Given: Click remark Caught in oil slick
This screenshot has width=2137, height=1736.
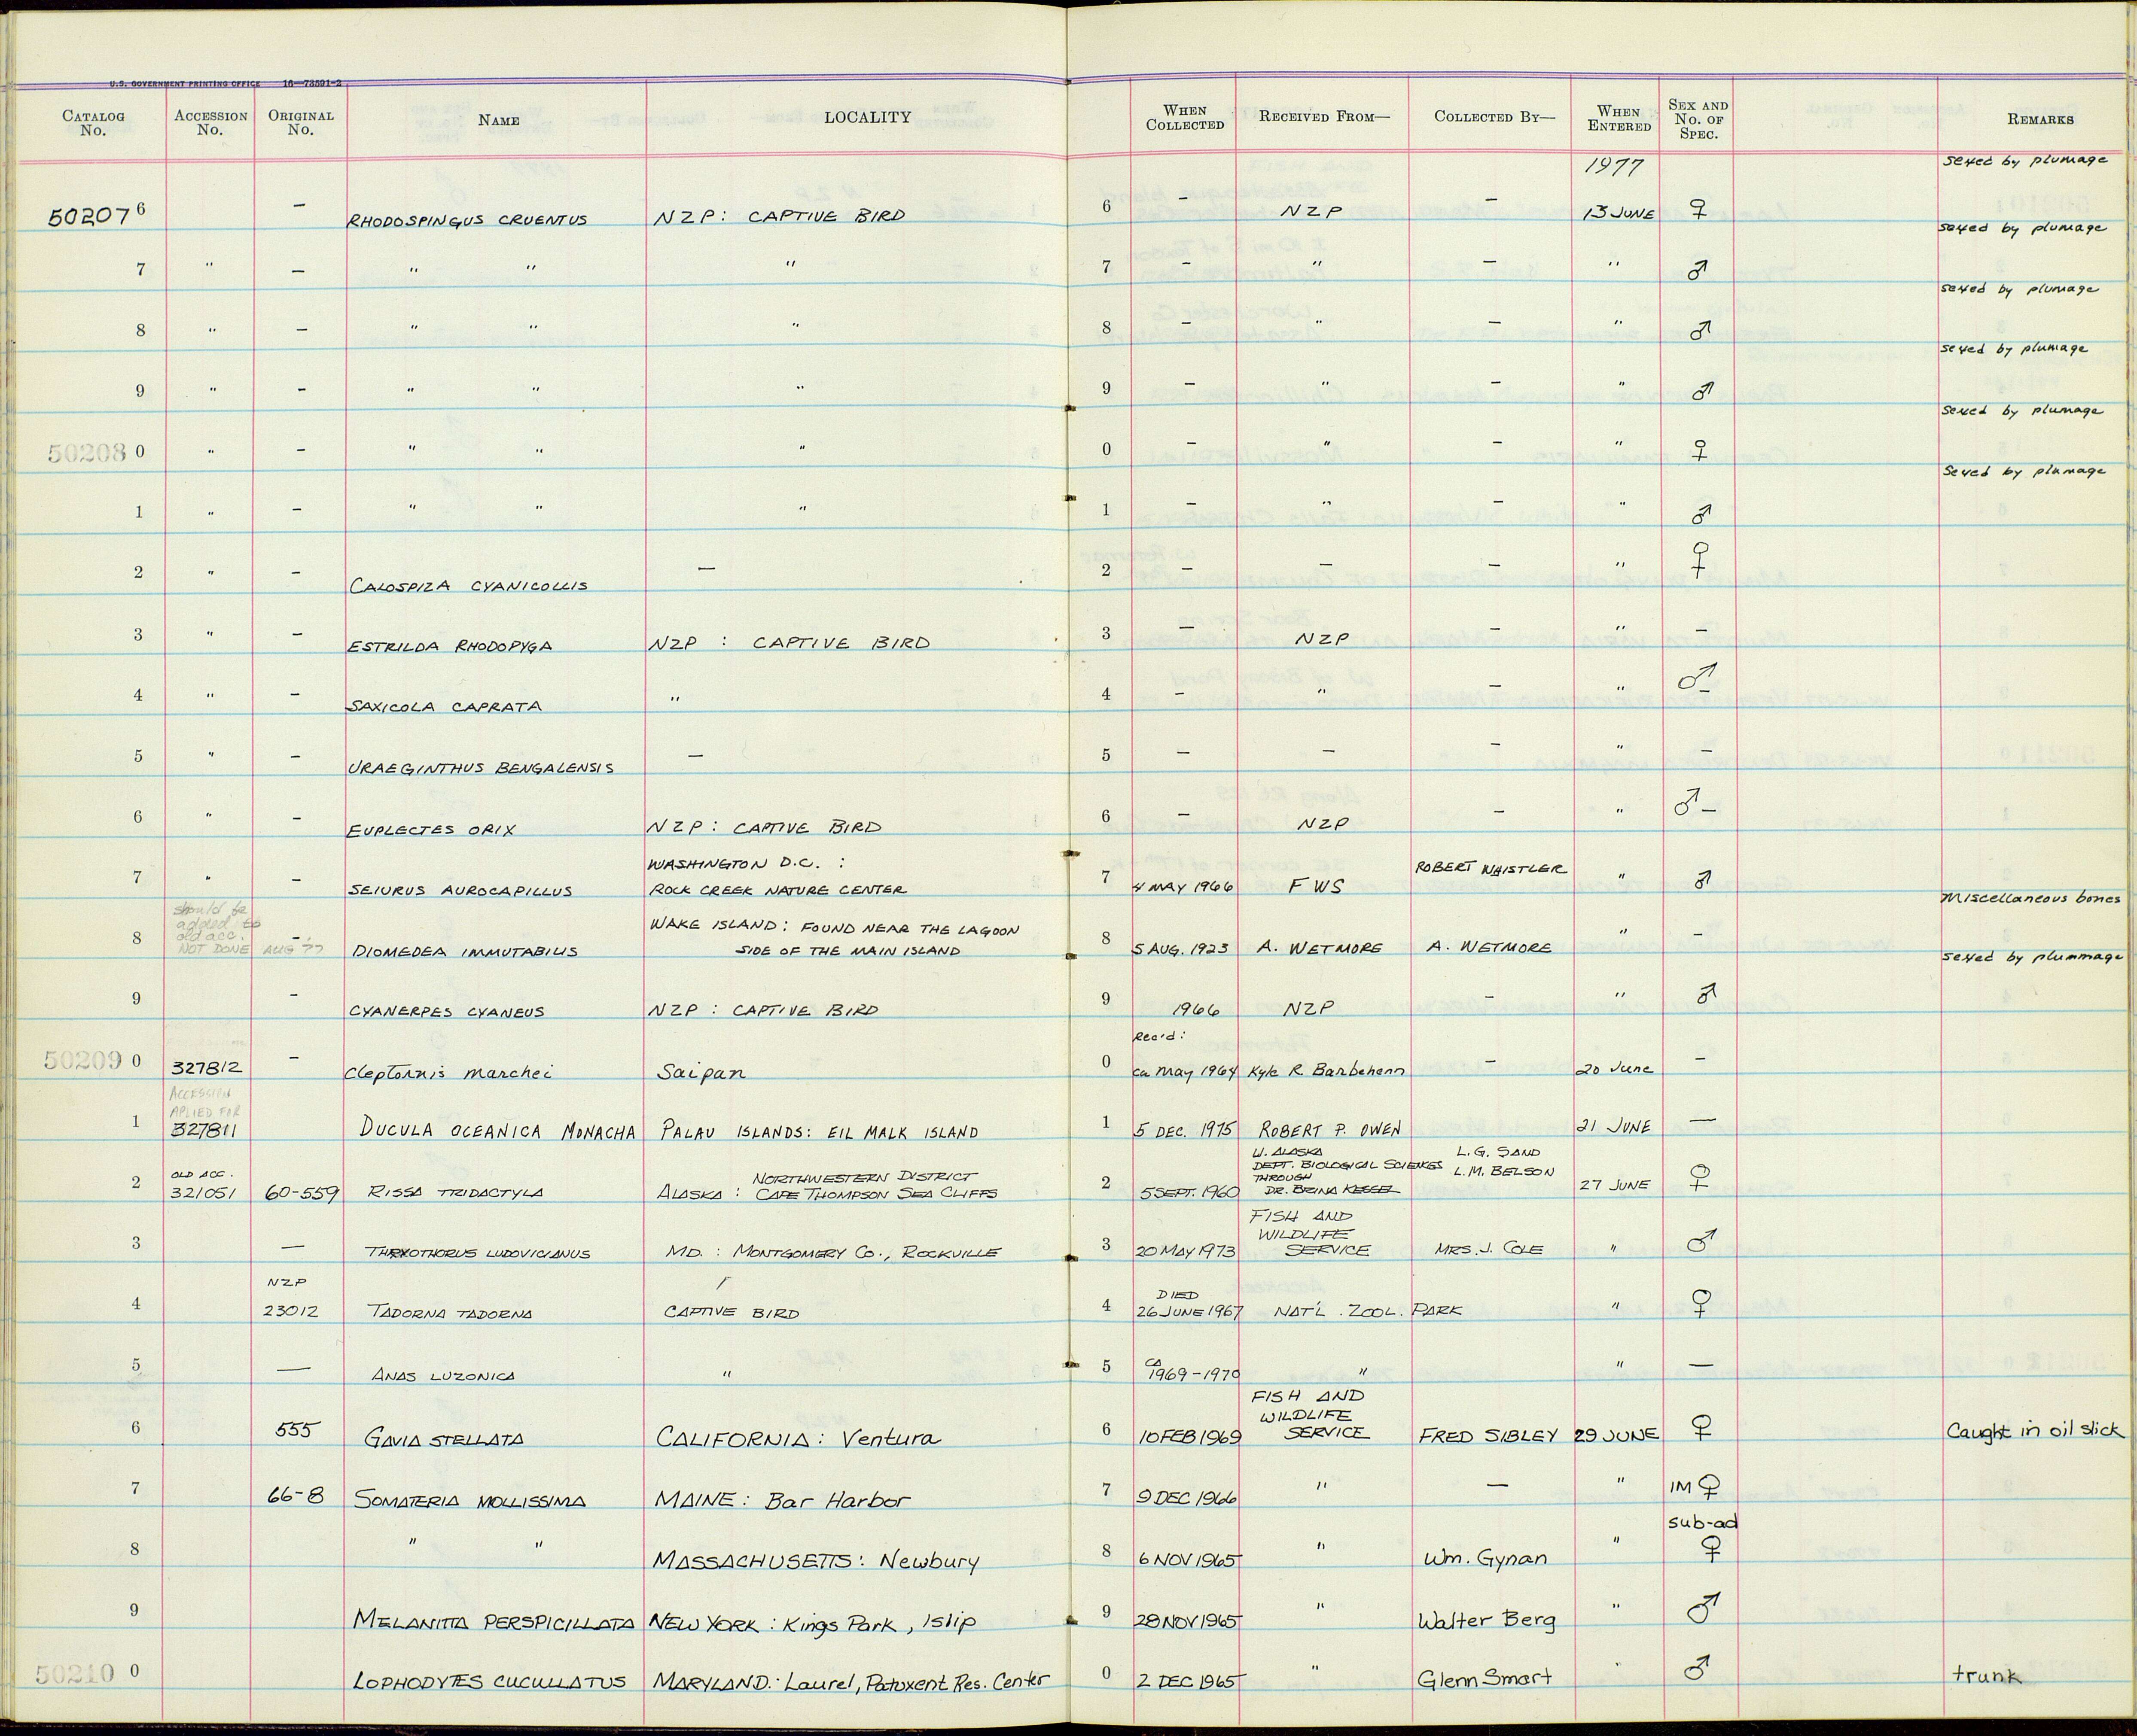Looking at the screenshot, I should pyautogui.click(x=2034, y=1431).
